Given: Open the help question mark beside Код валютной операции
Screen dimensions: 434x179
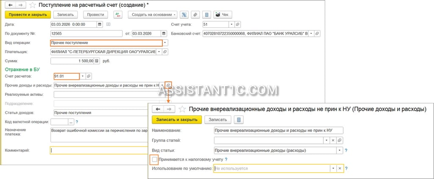Looking at the screenshot, I should point(77,122).
